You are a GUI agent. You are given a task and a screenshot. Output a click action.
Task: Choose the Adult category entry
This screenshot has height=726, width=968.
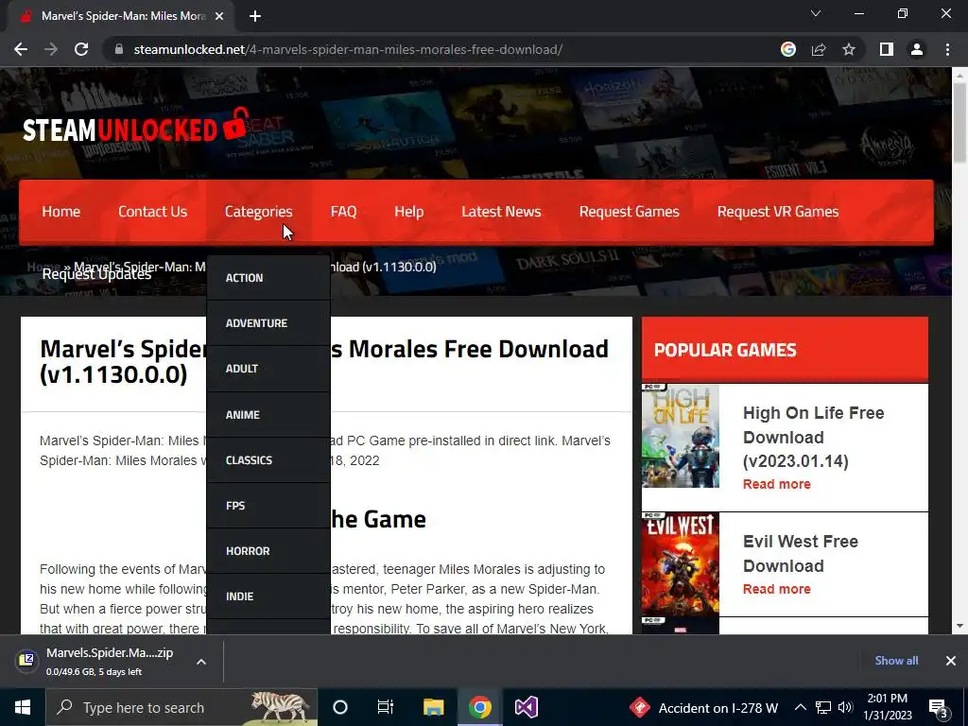[x=268, y=369]
